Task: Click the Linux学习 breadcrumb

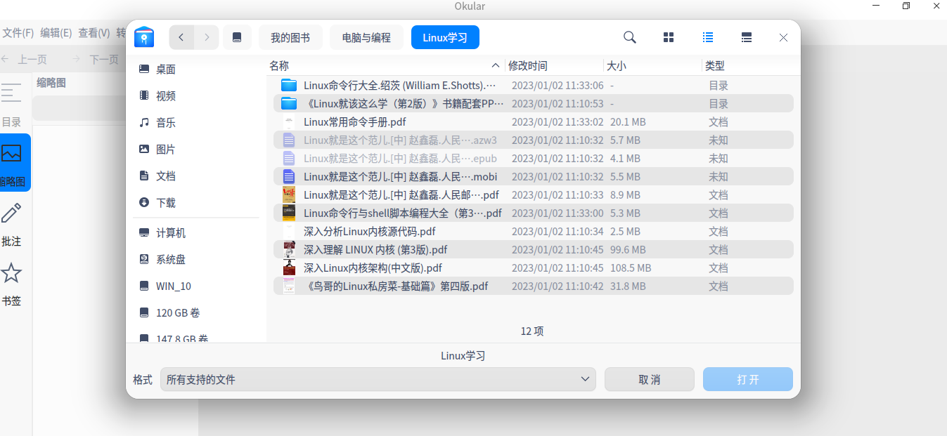Action: pos(445,37)
